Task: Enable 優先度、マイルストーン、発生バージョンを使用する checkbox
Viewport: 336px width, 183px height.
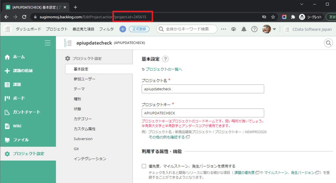Action: 144,166
